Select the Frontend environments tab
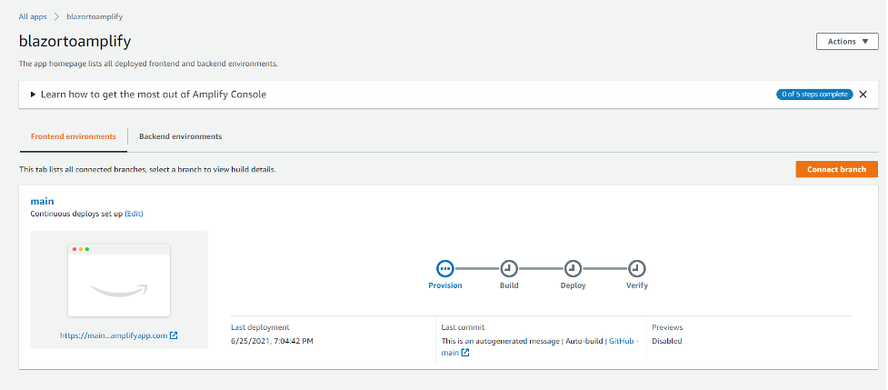This screenshot has width=888, height=390. pos(73,136)
